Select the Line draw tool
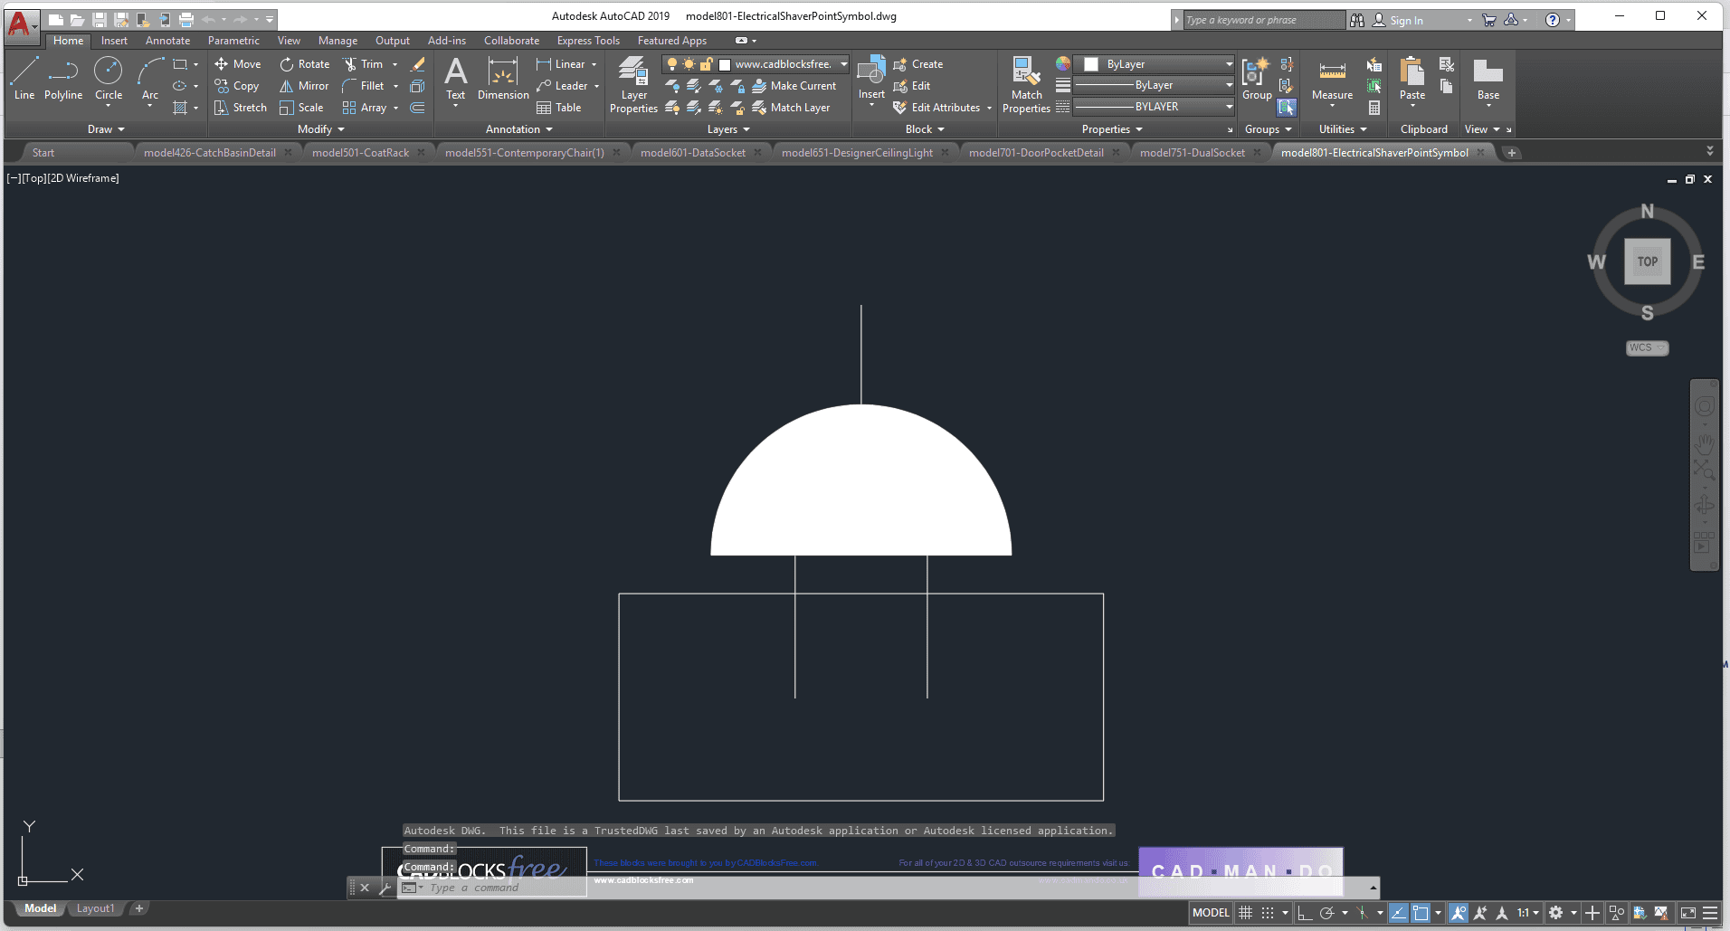Screen dimensions: 1730x931 tap(24, 78)
